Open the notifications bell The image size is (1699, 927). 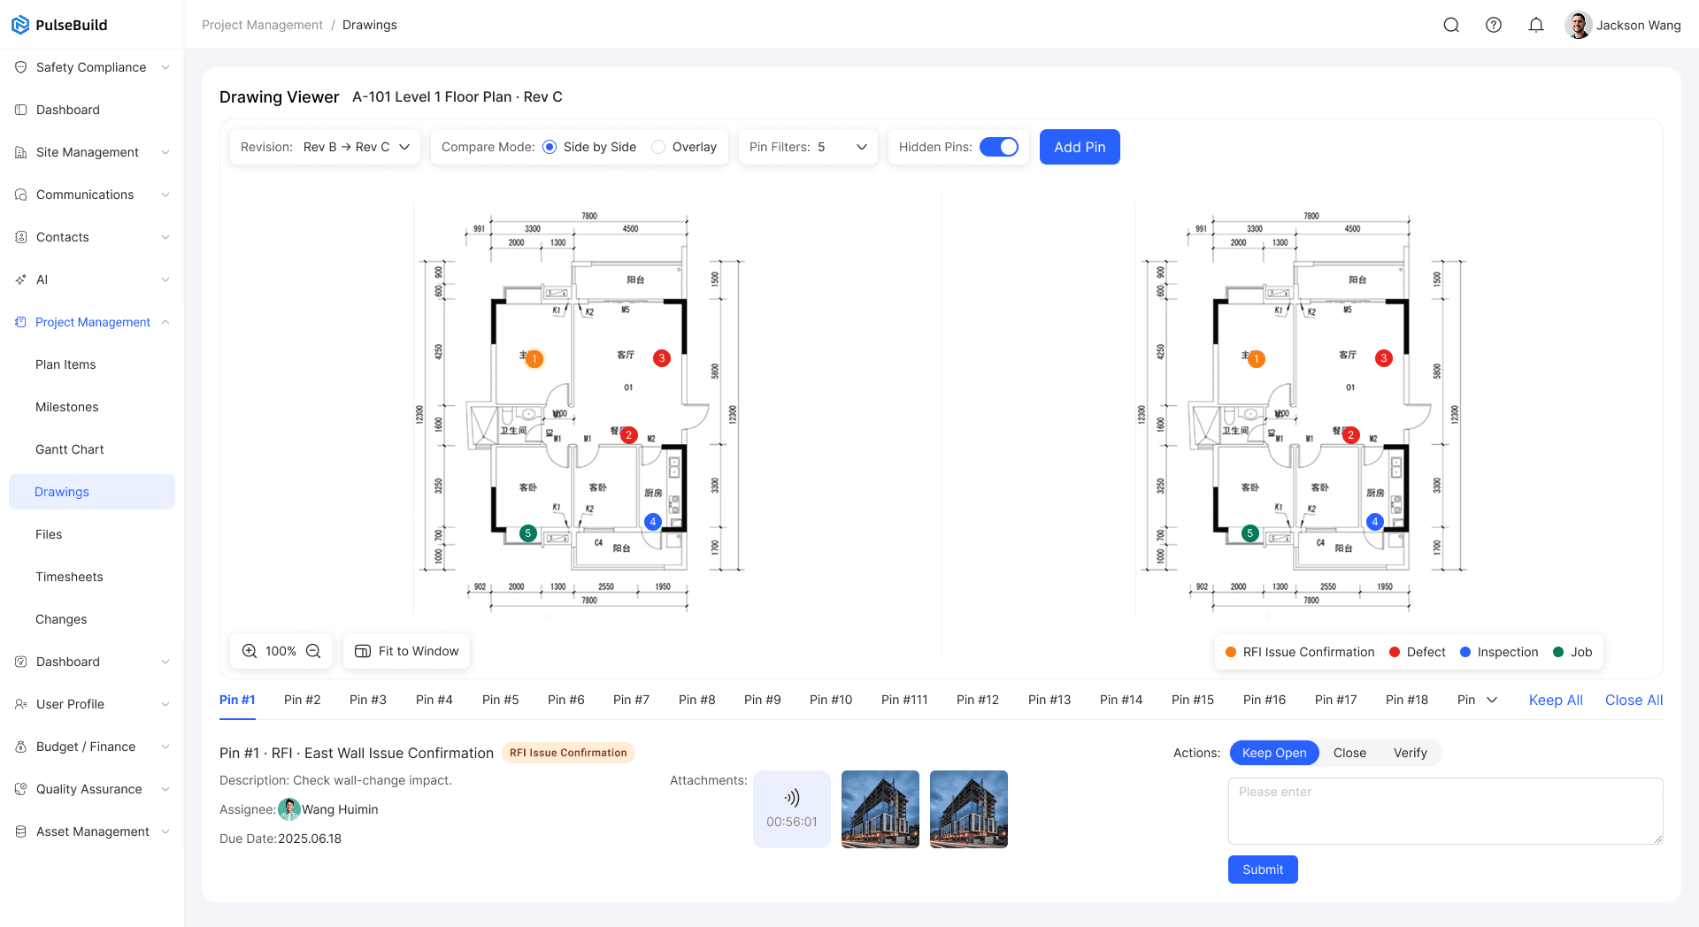pyautogui.click(x=1536, y=25)
